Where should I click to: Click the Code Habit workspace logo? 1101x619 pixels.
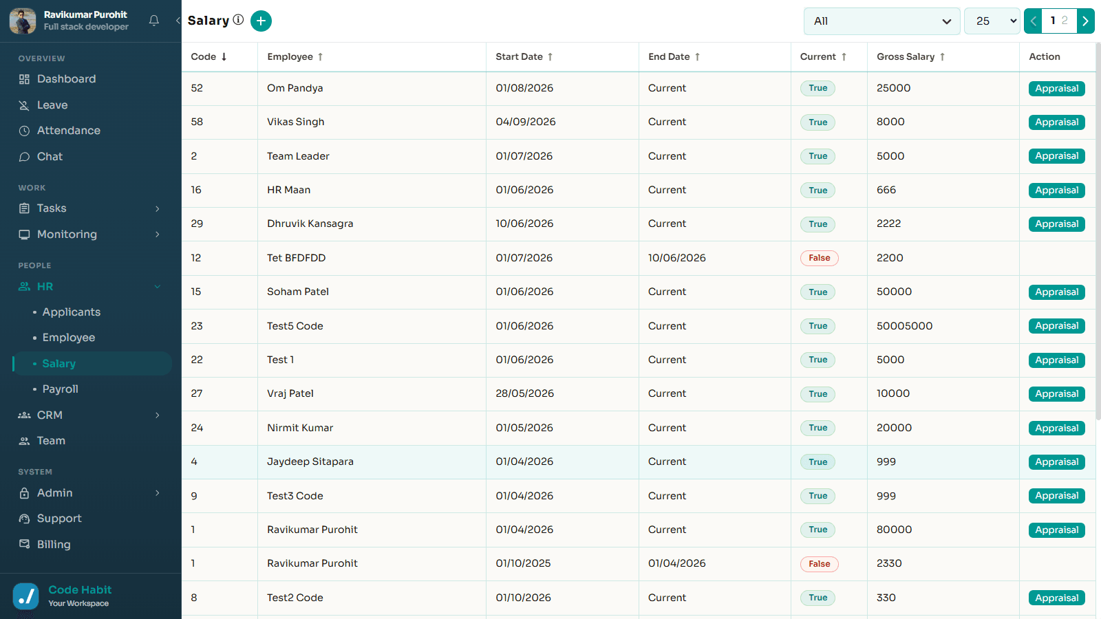click(x=26, y=596)
